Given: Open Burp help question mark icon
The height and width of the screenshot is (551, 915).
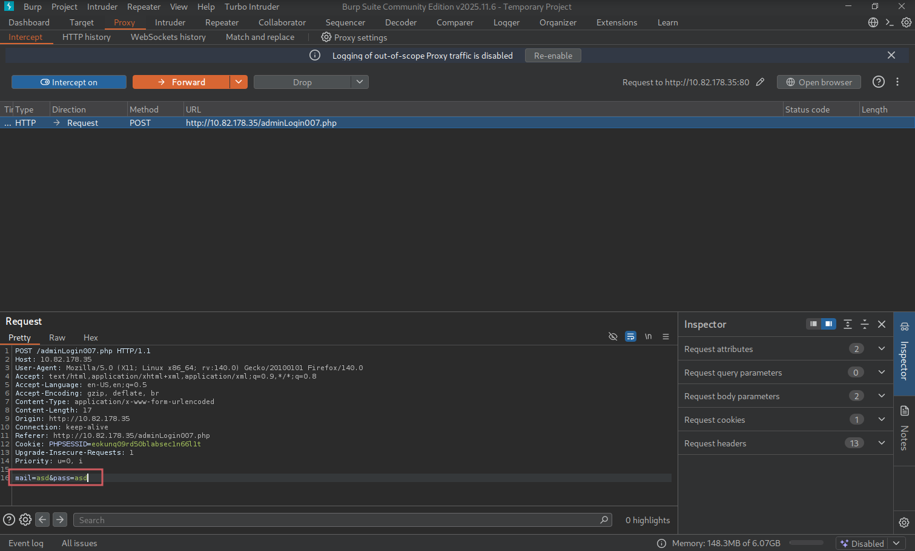Looking at the screenshot, I should [878, 82].
